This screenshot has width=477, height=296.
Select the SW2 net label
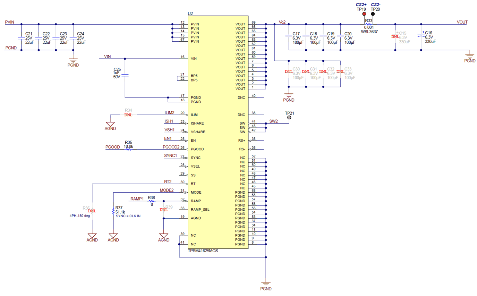tap(274, 121)
